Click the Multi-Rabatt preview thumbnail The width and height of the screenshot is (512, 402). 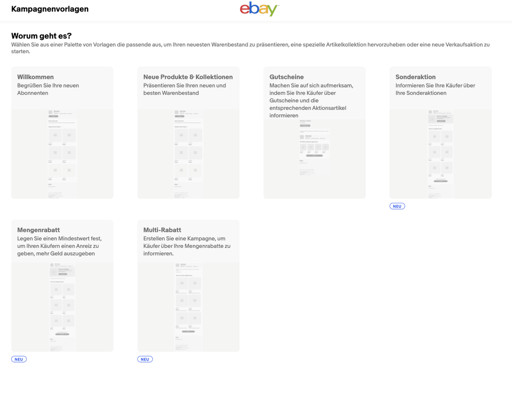coord(188,306)
